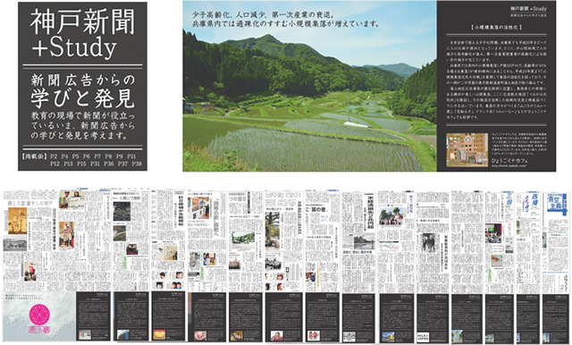
Task: Click the 新聞広告からの学びと発見 headline
Action: tap(83, 91)
